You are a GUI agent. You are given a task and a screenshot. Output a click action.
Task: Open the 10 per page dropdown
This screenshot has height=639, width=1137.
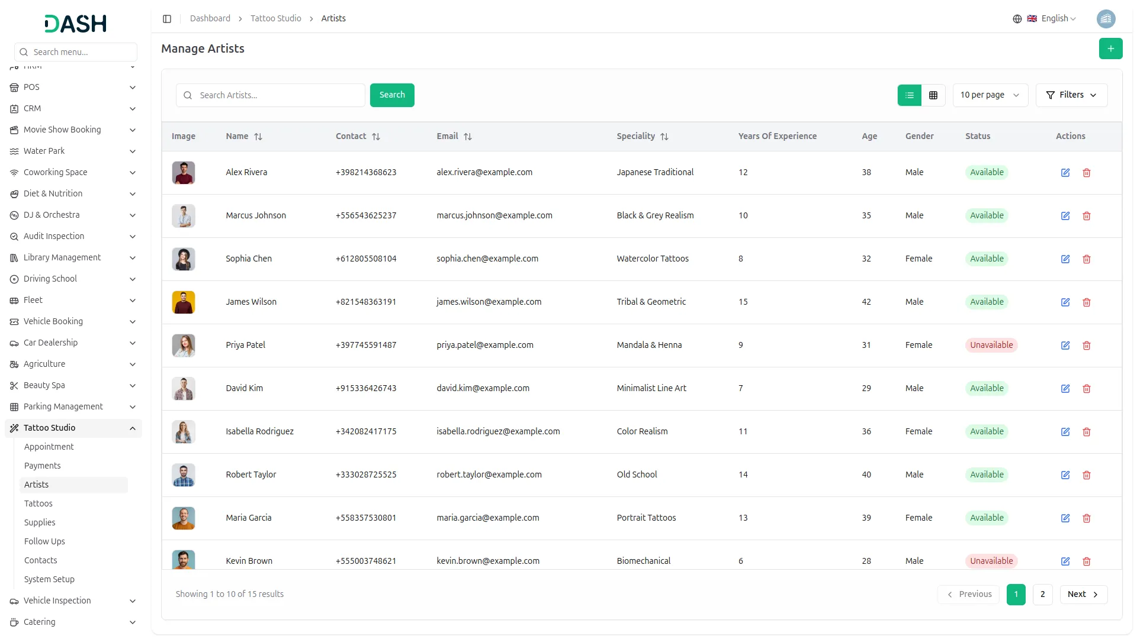(x=990, y=95)
